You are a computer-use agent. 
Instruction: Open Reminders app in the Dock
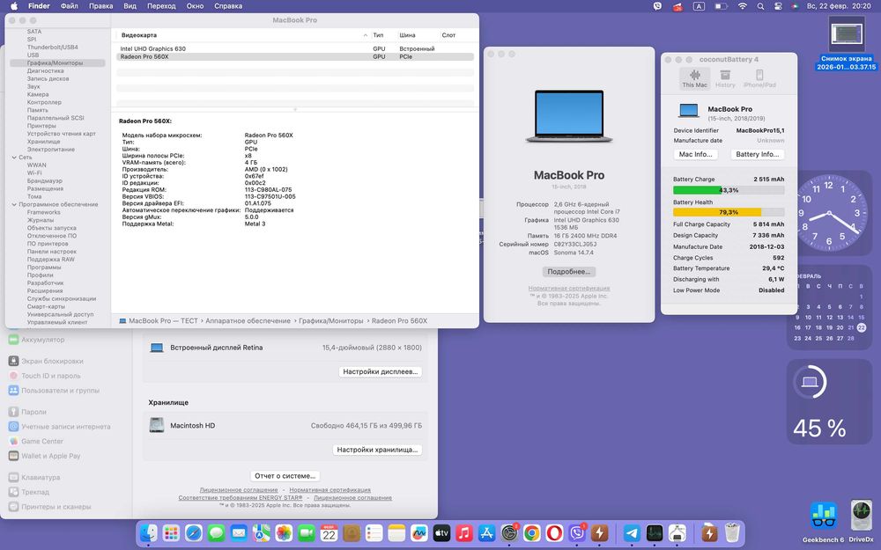tap(374, 532)
